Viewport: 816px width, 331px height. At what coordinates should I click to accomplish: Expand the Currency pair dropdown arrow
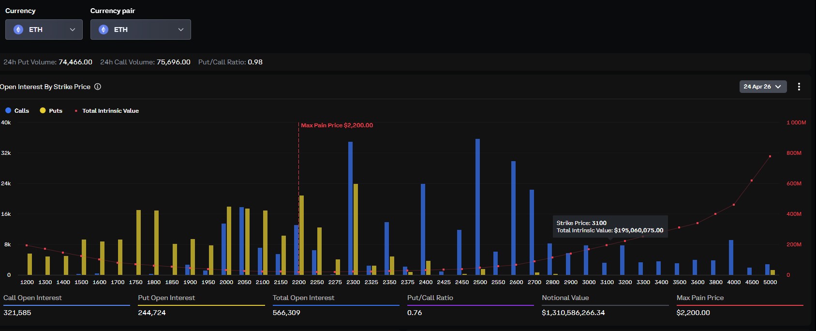point(181,30)
